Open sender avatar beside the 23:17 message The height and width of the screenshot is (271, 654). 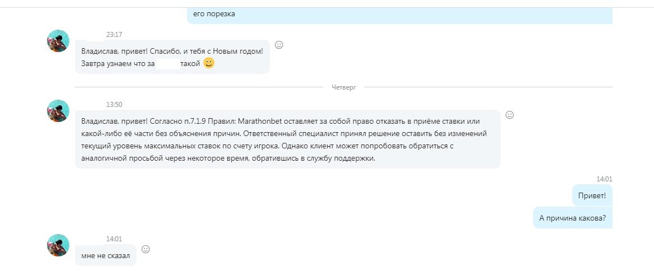[x=58, y=41]
